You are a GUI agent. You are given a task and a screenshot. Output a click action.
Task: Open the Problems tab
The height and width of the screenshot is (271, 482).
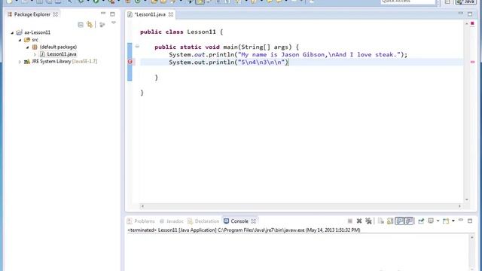click(142, 221)
